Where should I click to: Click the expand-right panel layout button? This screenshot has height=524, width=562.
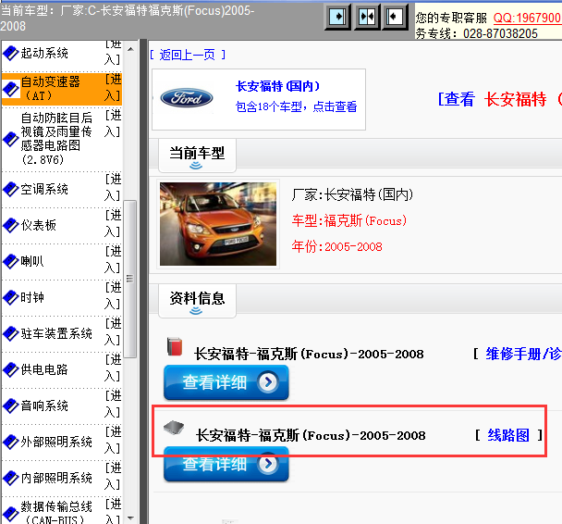[x=337, y=17]
